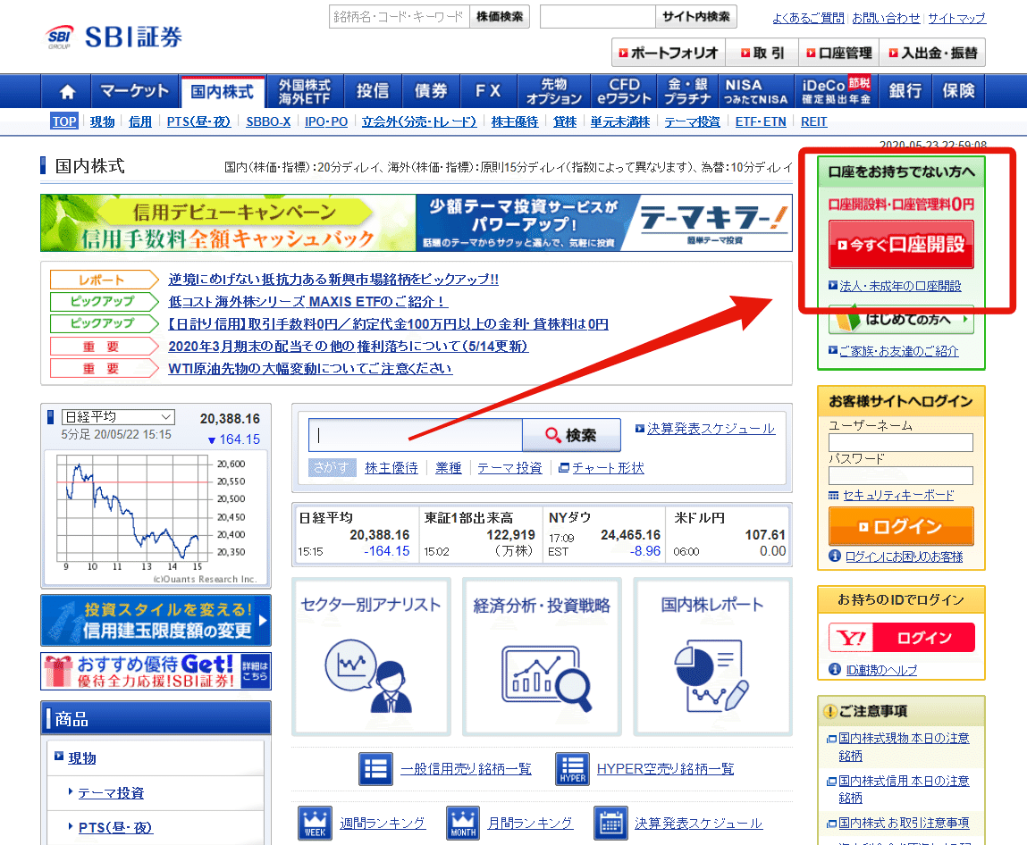The image size is (1027, 845).
Task: Open the セクター別アナリスト card
Action: pyautogui.click(x=371, y=657)
